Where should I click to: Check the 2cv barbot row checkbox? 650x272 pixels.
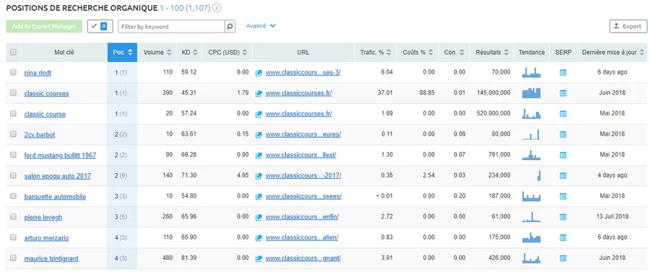point(13,133)
